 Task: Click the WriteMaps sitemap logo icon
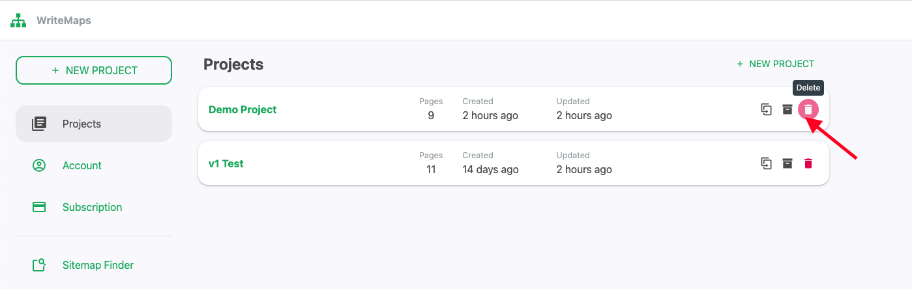pyautogui.click(x=18, y=20)
